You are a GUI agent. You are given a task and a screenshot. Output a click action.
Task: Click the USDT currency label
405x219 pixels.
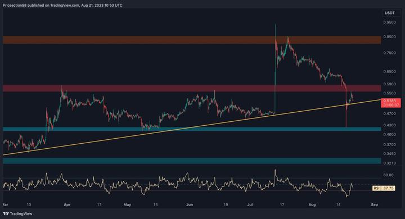(x=390, y=13)
